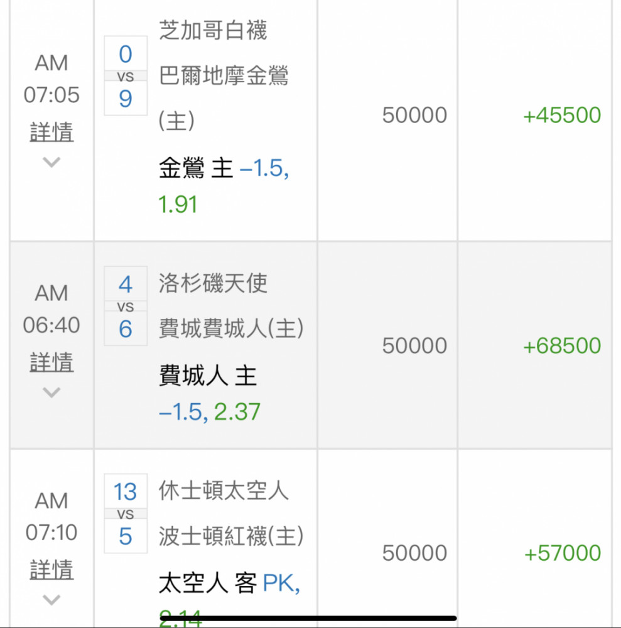Open 詳情 link for the 06:40 game
621x628 pixels.
(x=51, y=362)
